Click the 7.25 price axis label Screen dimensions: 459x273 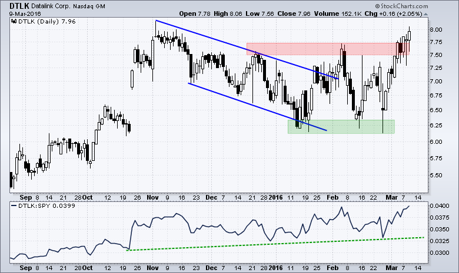click(436, 68)
